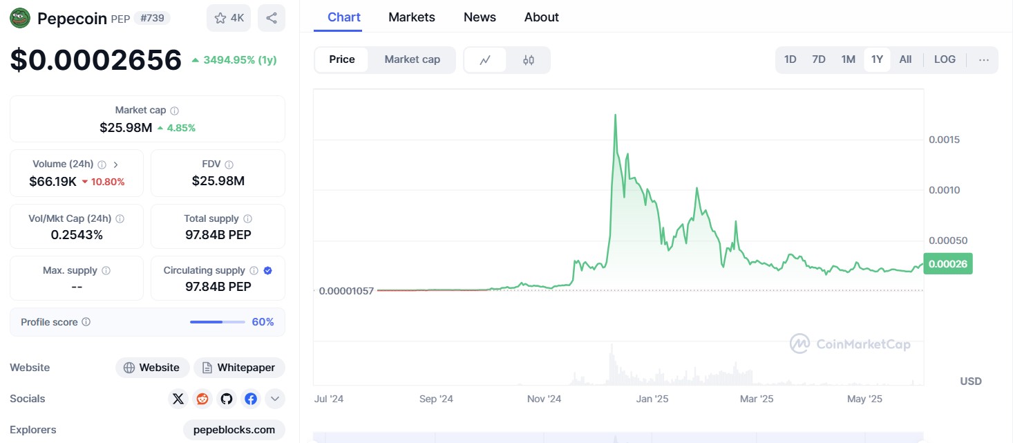Switch to the Markets tab
1013x443 pixels.
[411, 17]
